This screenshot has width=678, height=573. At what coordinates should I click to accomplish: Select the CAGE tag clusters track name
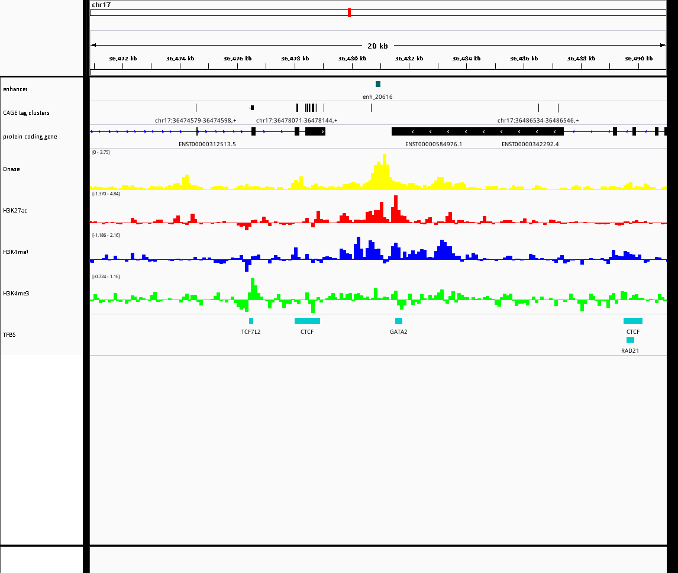pos(27,113)
